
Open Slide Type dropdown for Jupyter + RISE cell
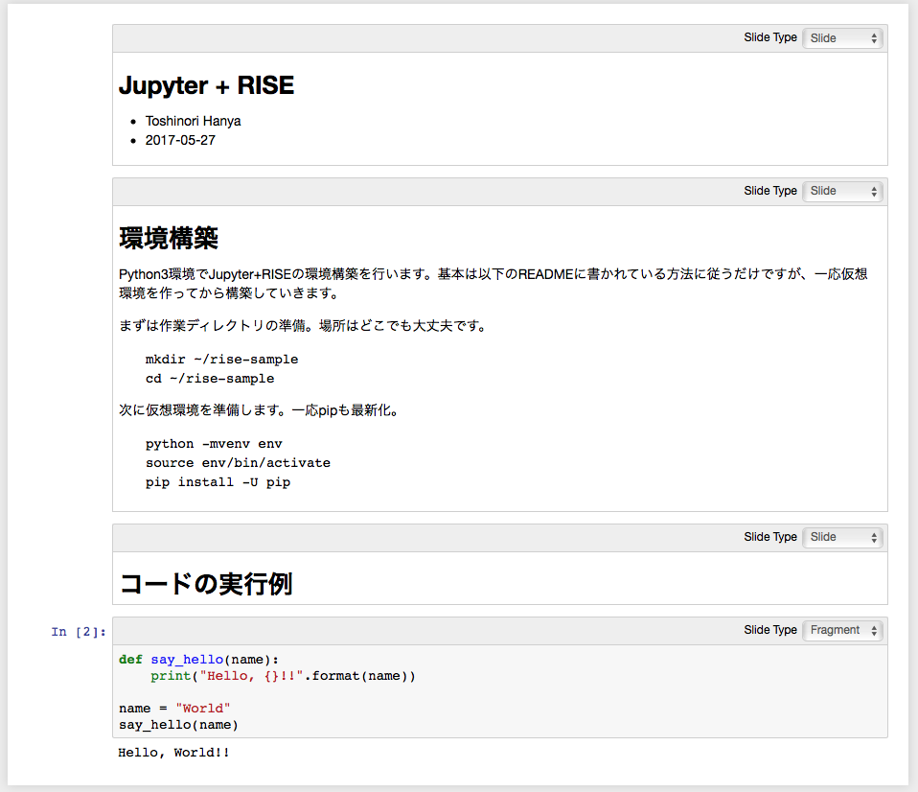tap(842, 38)
